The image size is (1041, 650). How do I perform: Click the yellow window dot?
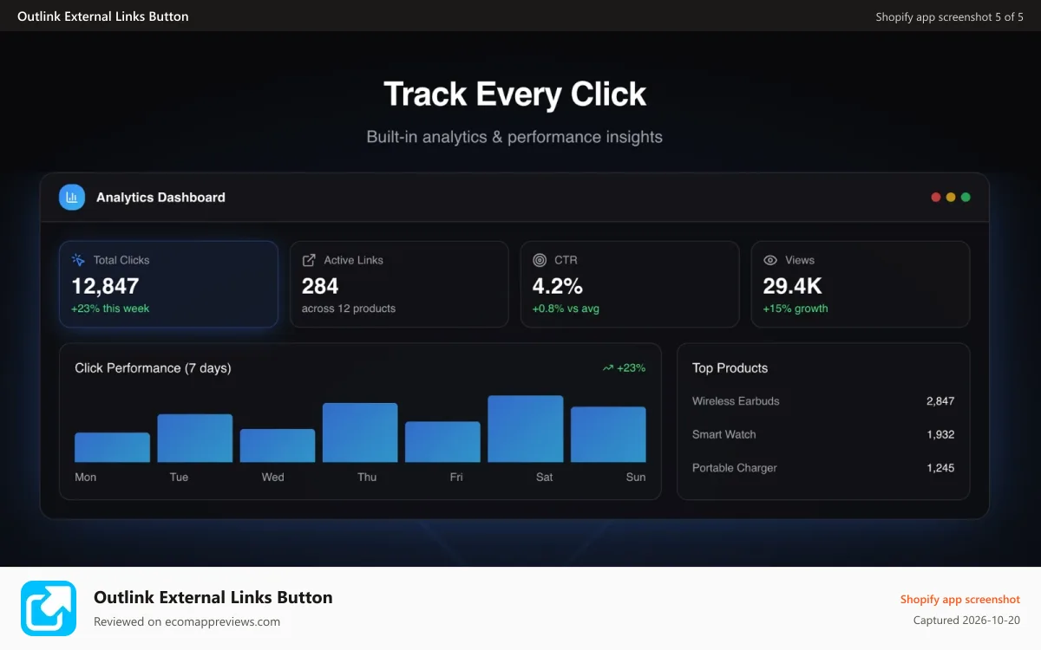(x=951, y=198)
